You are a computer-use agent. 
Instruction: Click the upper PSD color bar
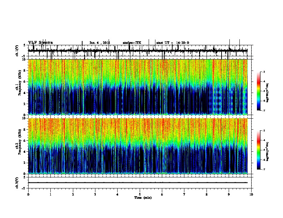(x=259, y=91)
